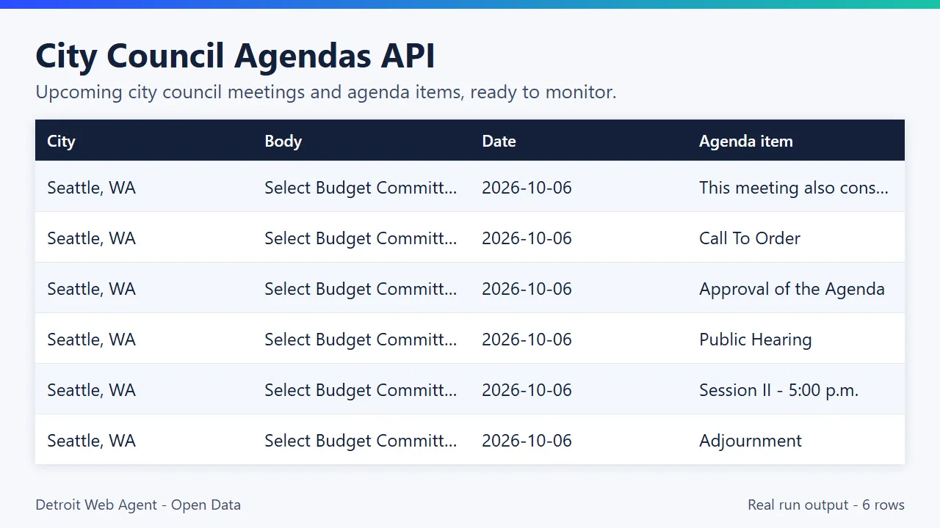Select the 'Call To Order' agenda item
Viewport: 940px width, 528px height.
[750, 238]
